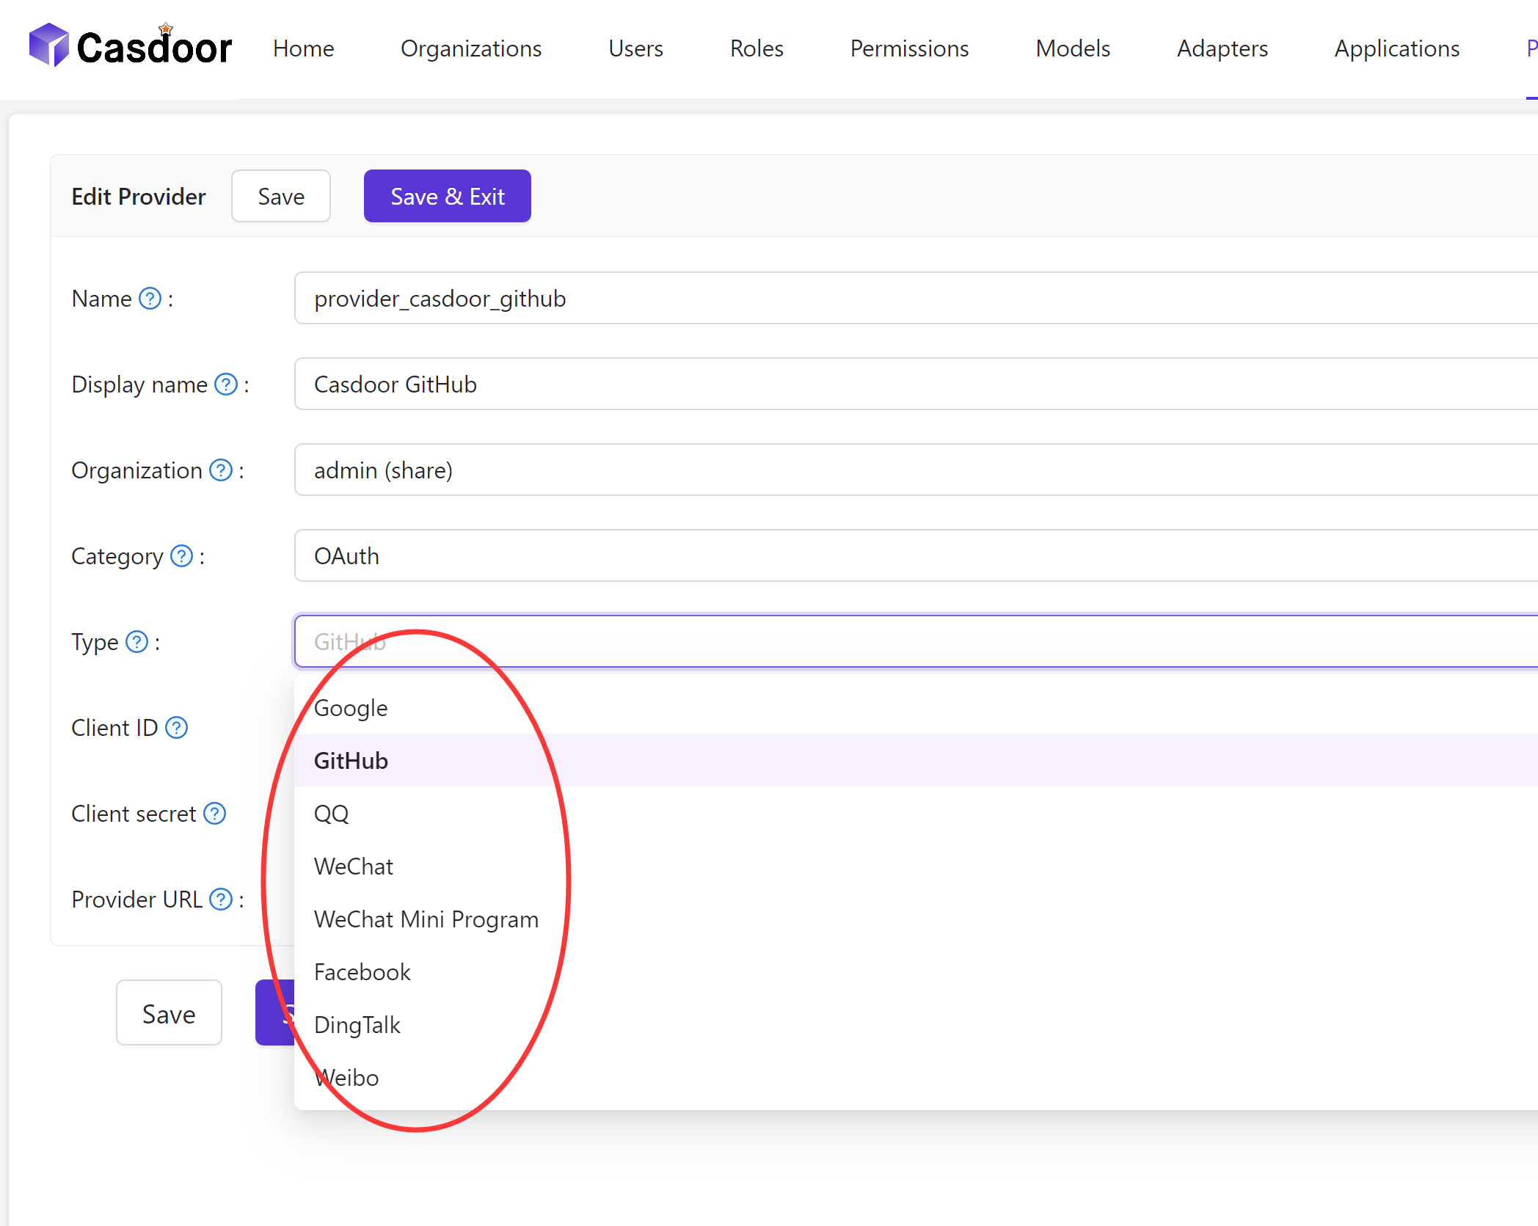Click the Type help icon
Viewport: 1538px width, 1226px height.
[x=136, y=642]
